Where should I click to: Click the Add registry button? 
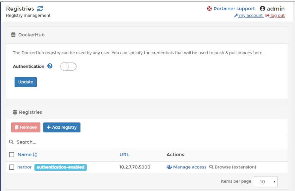click(x=62, y=127)
